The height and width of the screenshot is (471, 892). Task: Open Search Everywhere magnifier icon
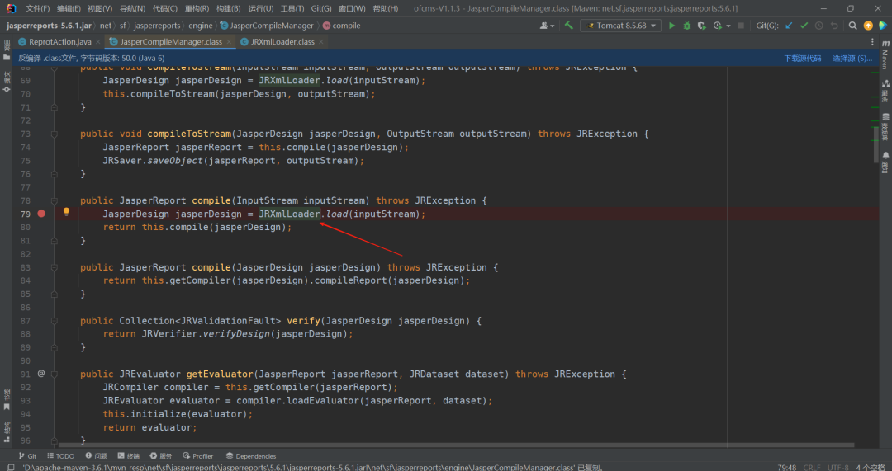(852, 26)
